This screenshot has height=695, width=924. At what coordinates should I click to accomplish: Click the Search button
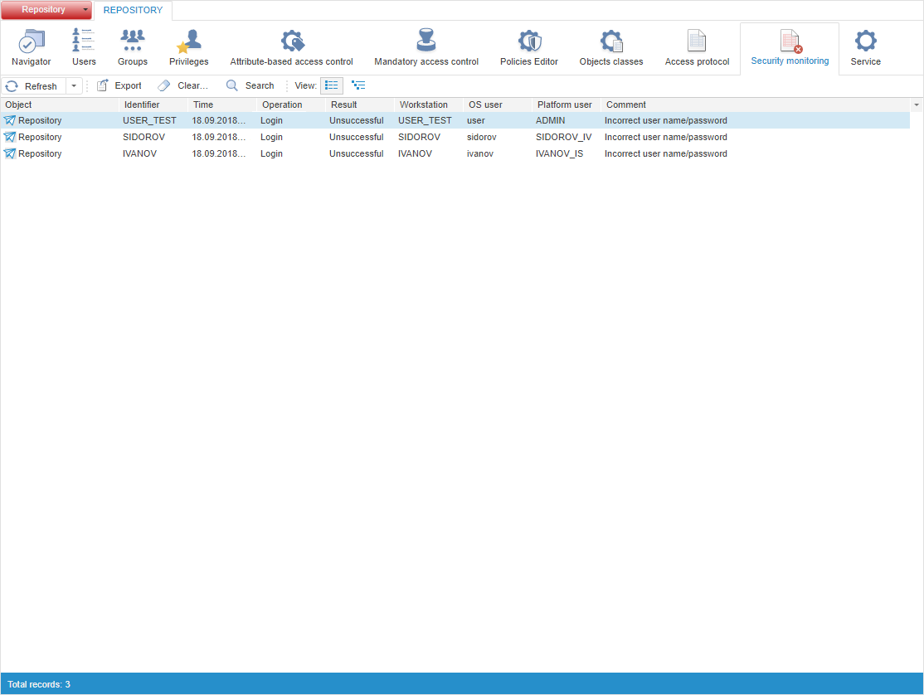(x=250, y=85)
